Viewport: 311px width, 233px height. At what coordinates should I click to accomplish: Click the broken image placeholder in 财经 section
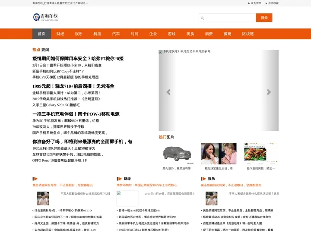tap(127, 198)
